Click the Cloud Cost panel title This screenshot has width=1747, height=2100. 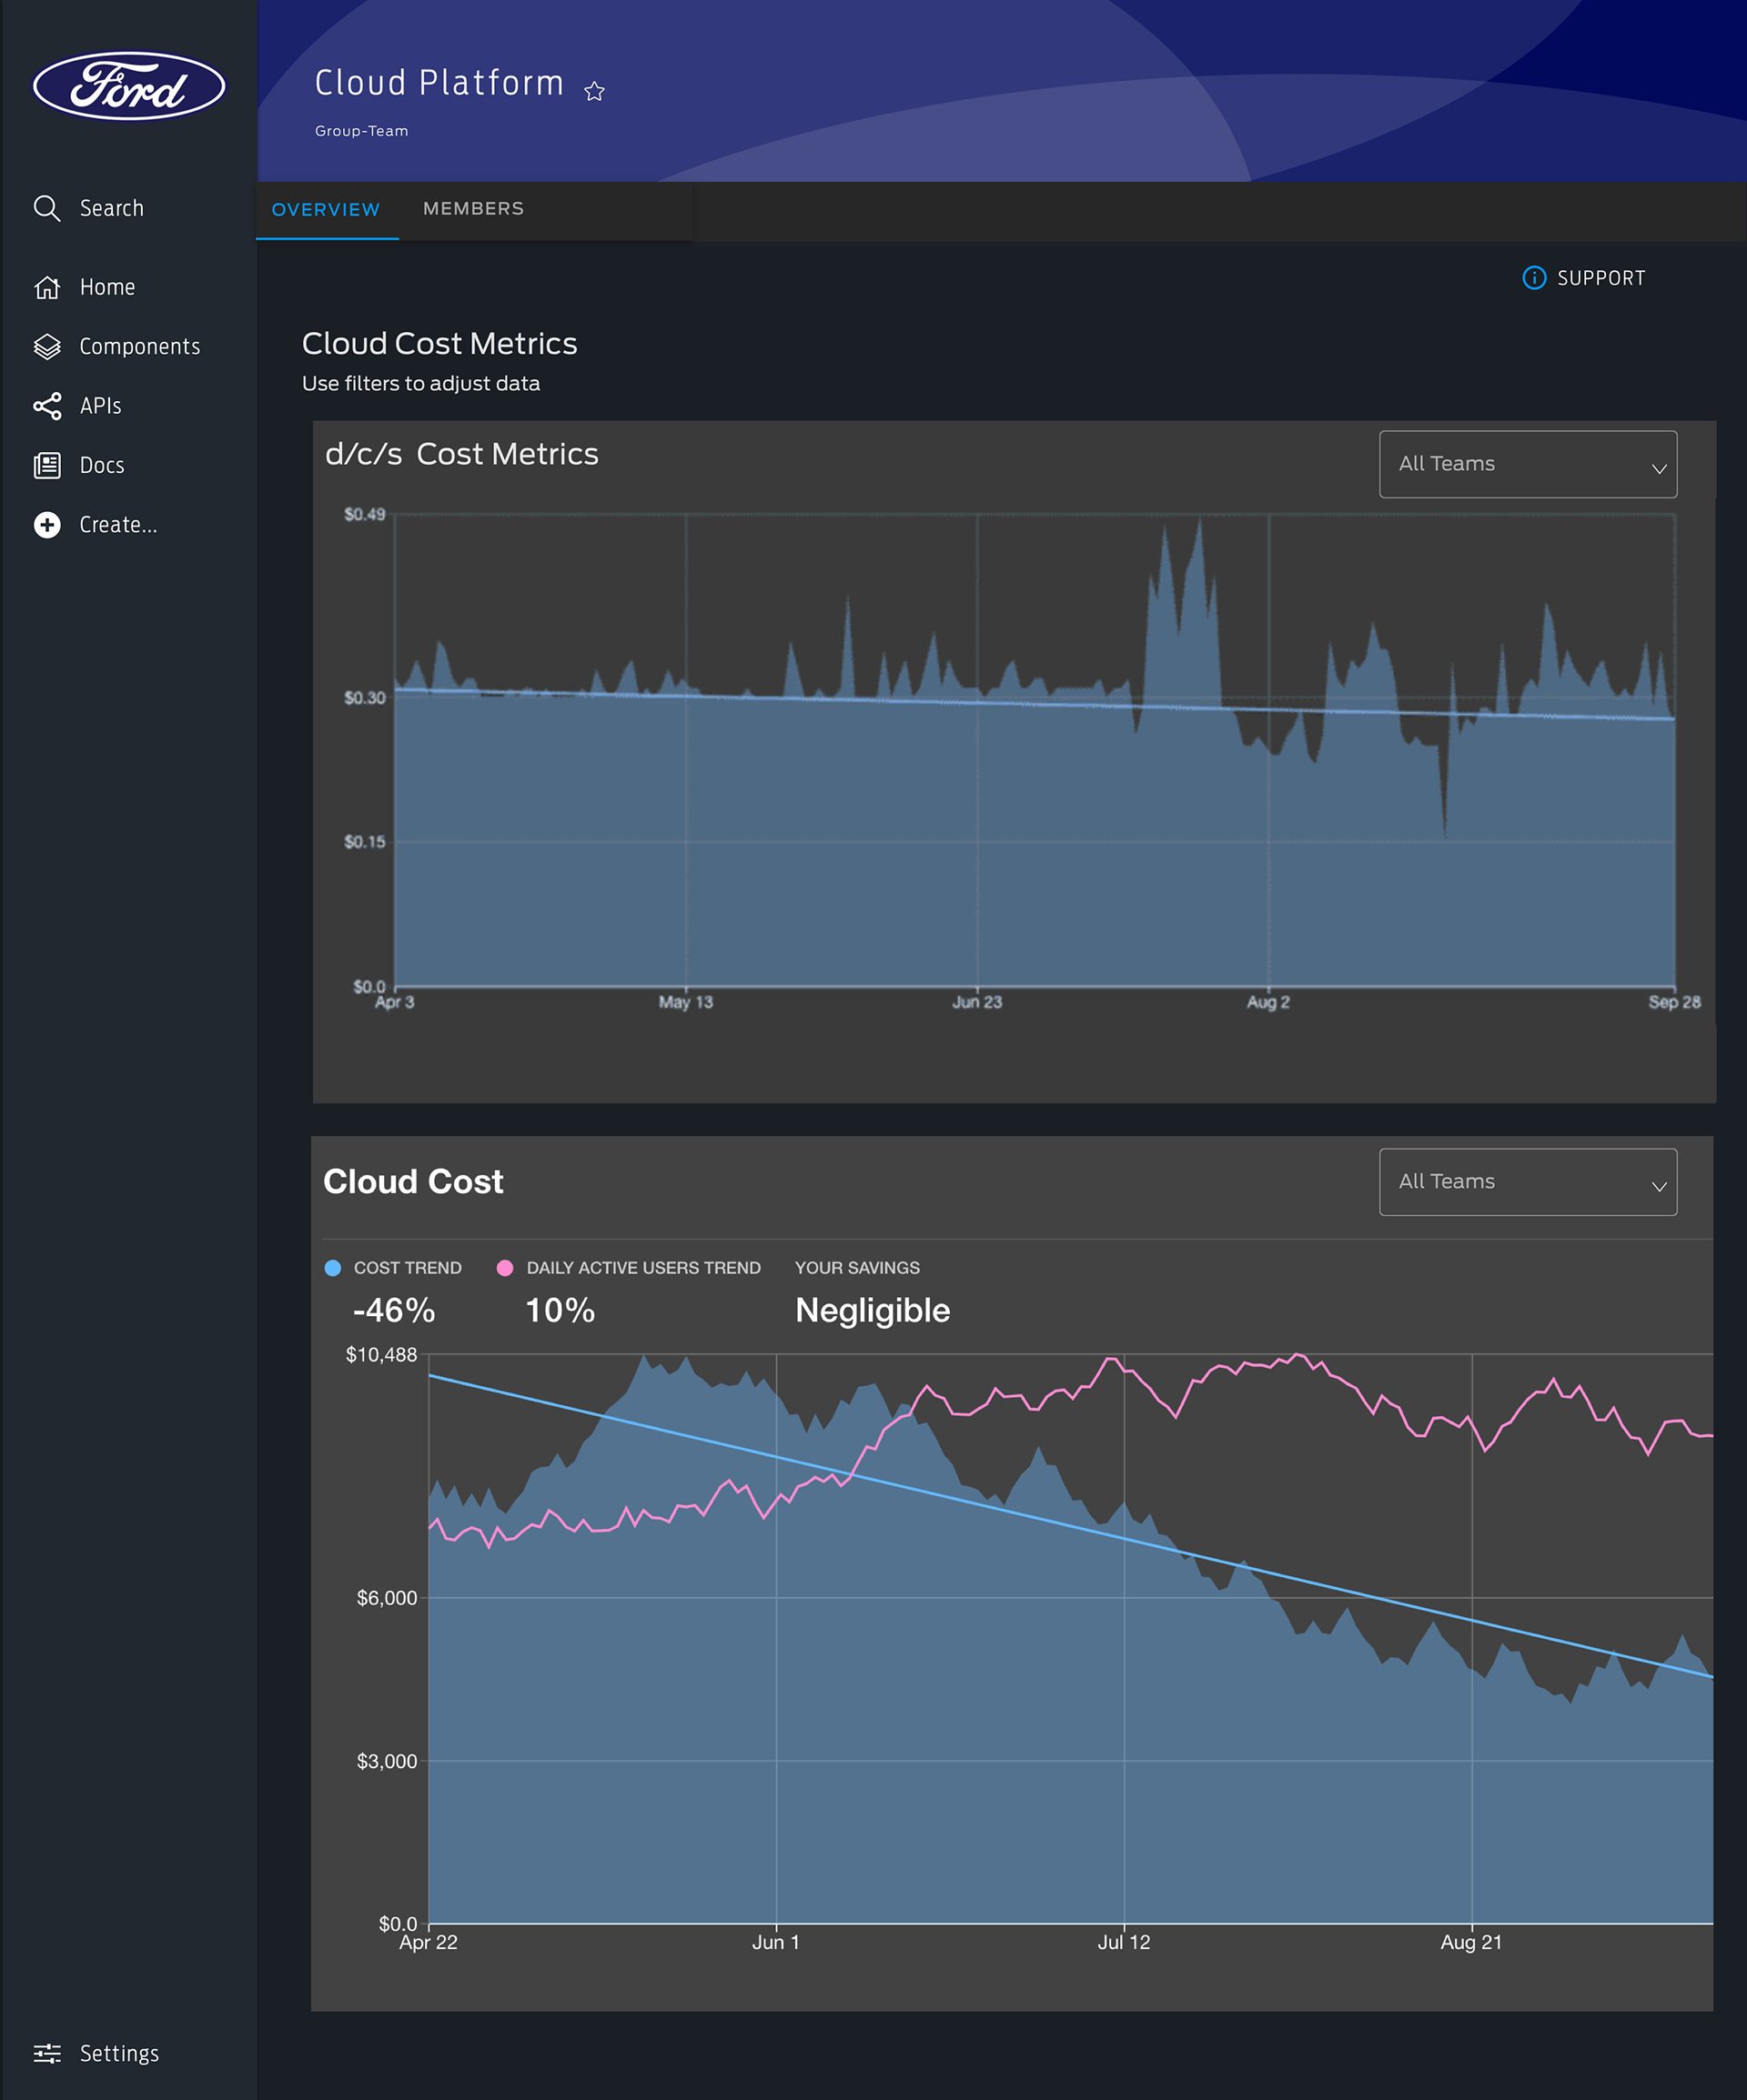[x=413, y=1182]
